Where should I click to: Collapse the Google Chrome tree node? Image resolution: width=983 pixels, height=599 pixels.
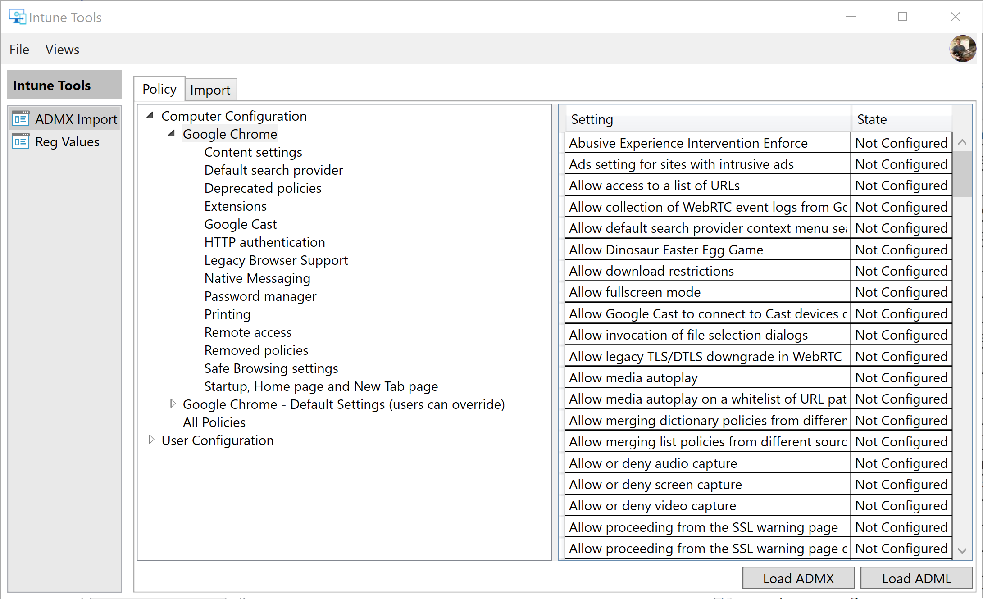click(172, 134)
